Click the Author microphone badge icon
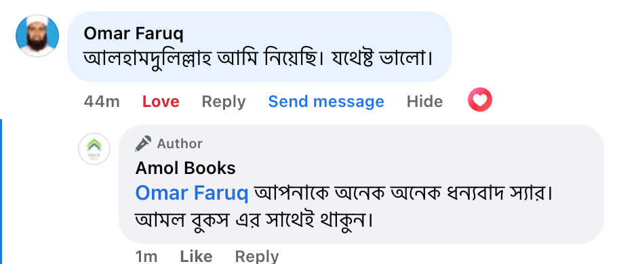636x264 pixels. [143, 144]
